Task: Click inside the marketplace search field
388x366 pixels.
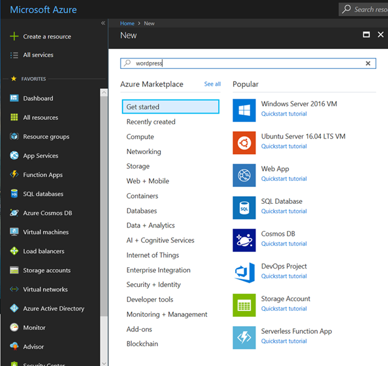Action: coord(248,63)
